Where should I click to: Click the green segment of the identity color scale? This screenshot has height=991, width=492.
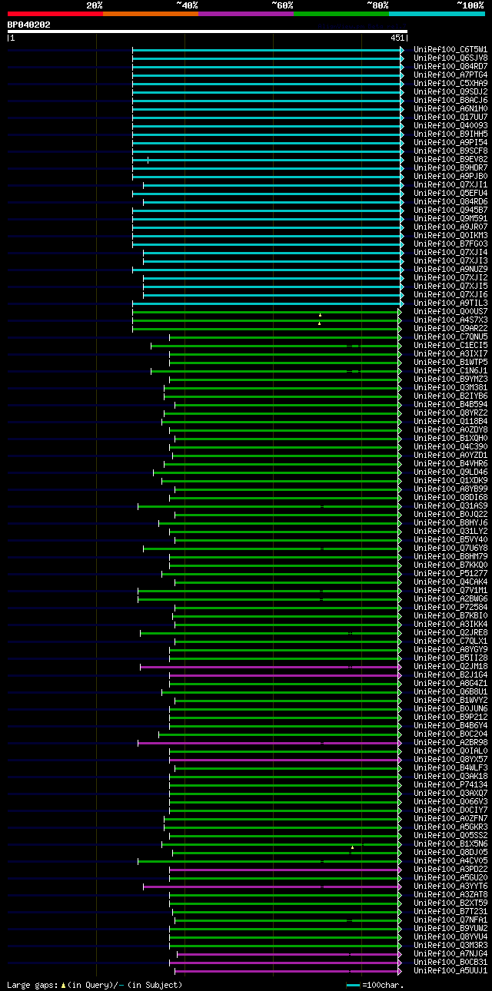click(341, 14)
